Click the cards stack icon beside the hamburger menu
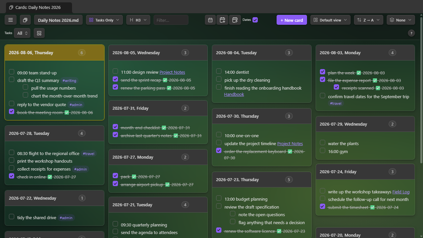 pyautogui.click(x=25, y=20)
